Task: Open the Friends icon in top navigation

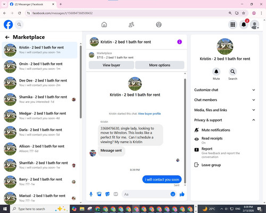Action: click(131, 24)
